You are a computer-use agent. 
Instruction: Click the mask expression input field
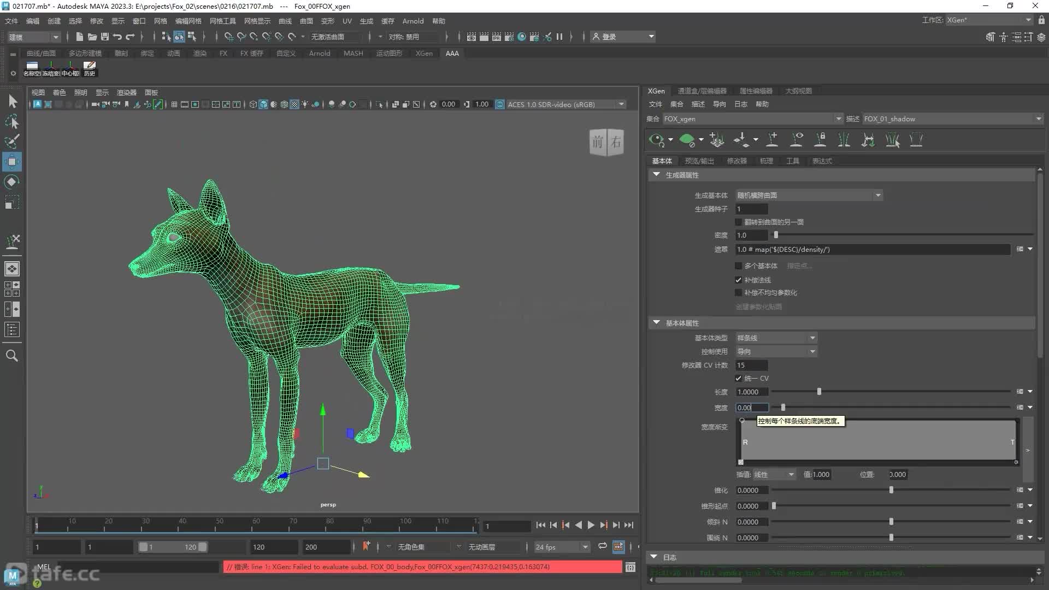coord(873,250)
